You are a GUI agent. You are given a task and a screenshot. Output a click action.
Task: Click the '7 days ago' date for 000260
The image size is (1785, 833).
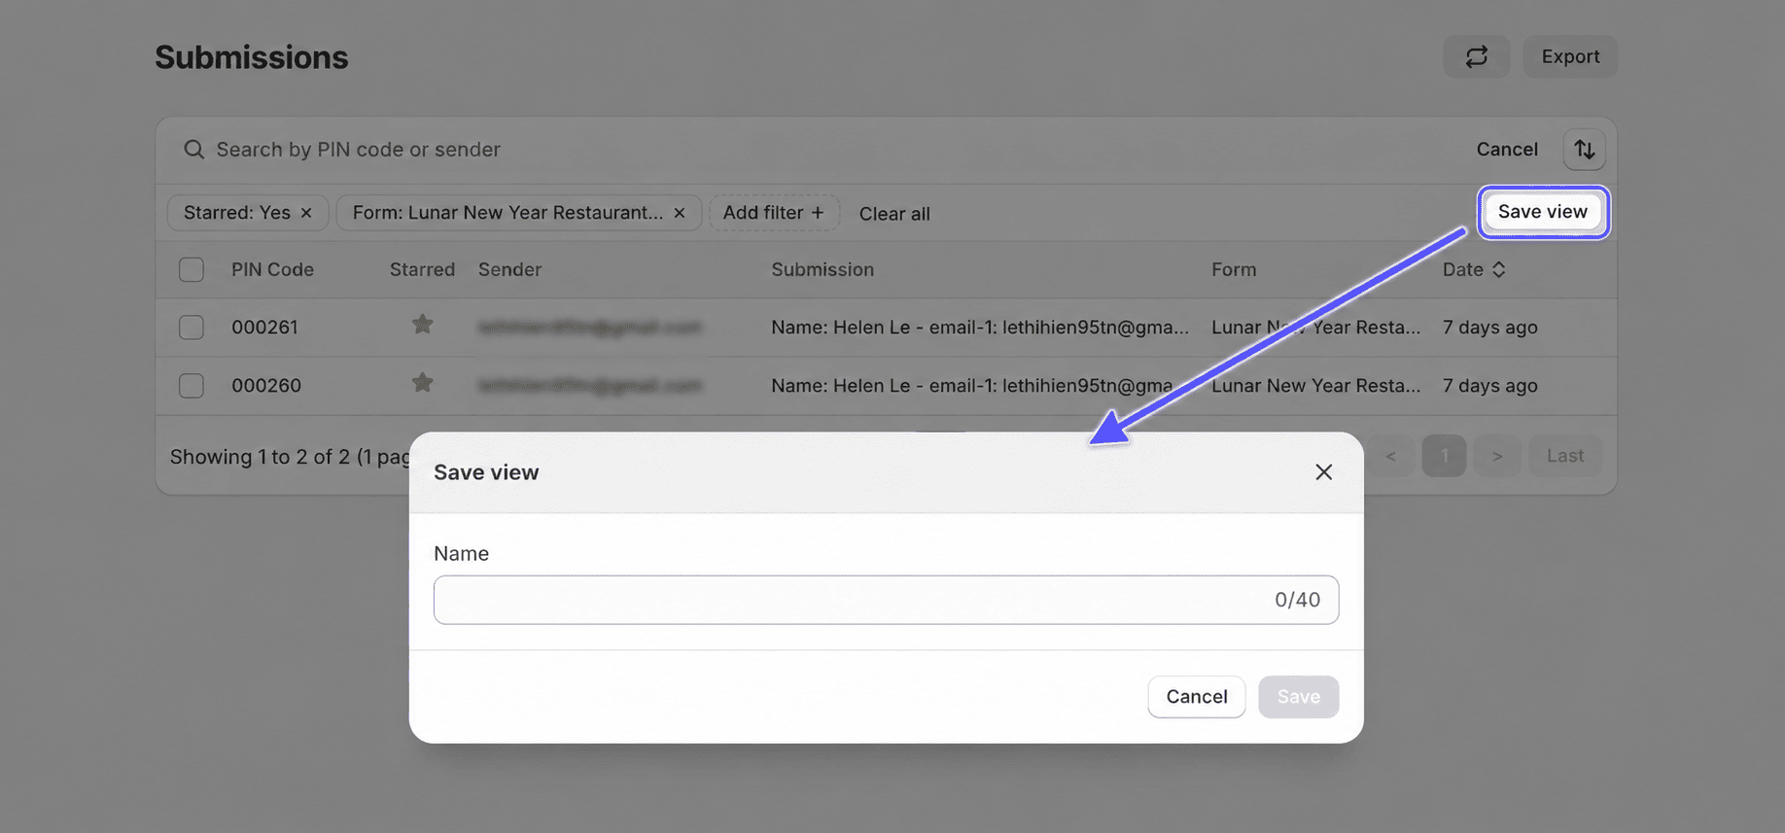point(1489,386)
